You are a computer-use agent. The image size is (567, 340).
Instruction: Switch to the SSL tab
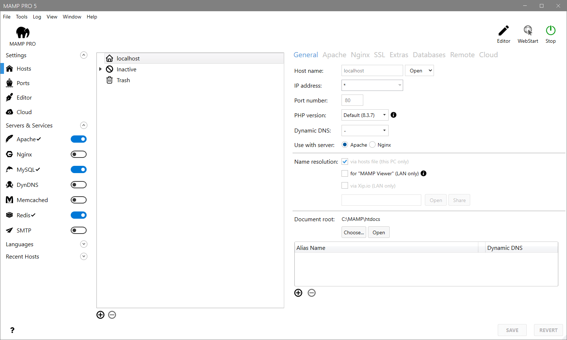pyautogui.click(x=380, y=55)
